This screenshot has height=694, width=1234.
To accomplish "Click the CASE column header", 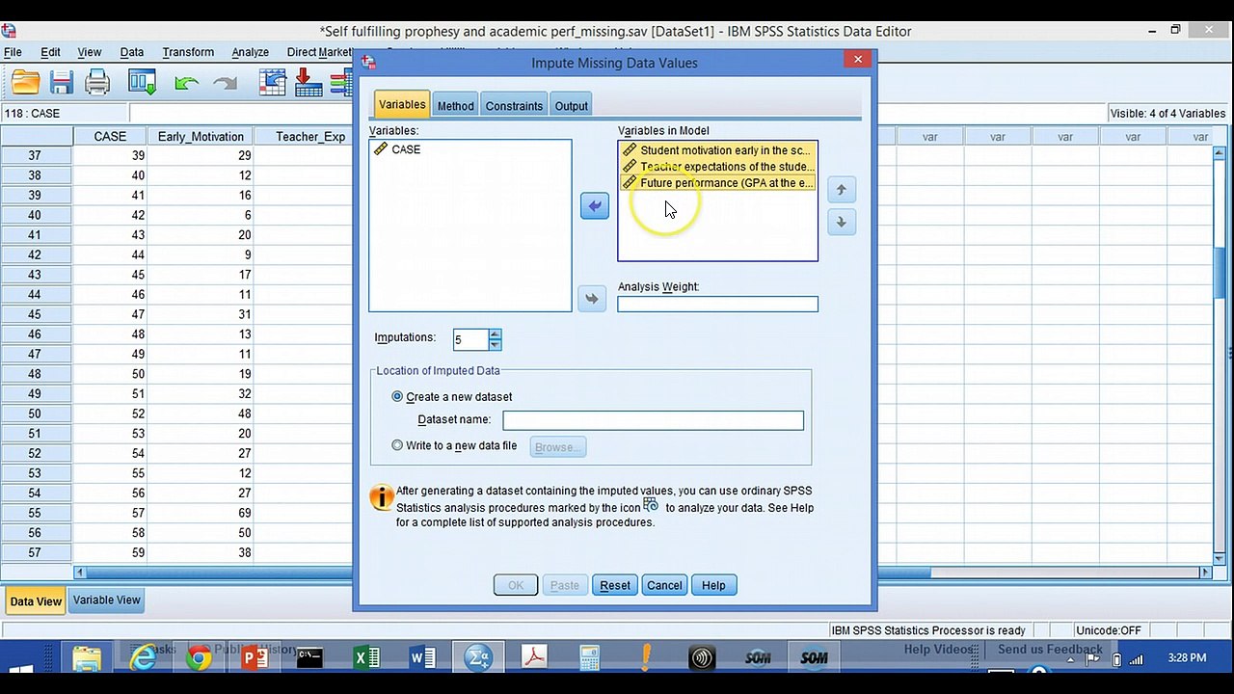I will (110, 136).
